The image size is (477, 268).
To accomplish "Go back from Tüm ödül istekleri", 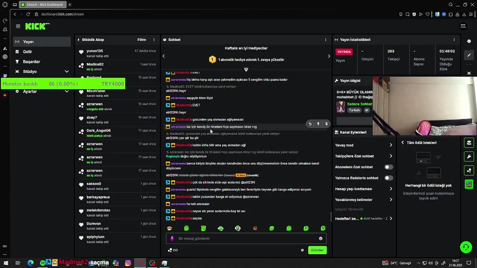I will (402, 143).
